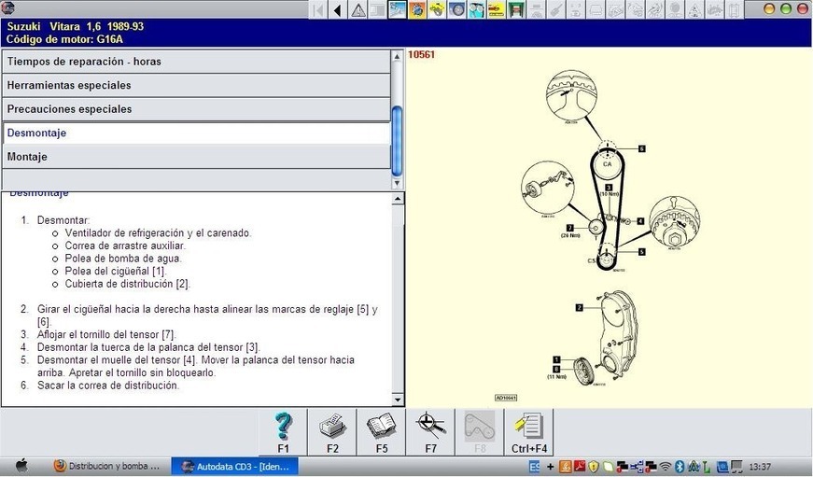Expand 'Precauciones especiales' section

196,109
